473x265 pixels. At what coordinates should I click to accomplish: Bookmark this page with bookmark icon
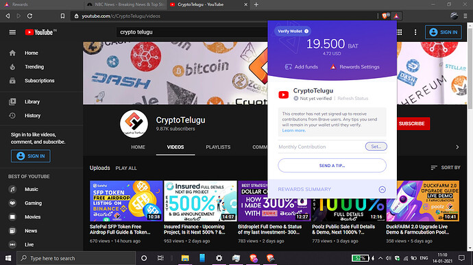coord(62,16)
